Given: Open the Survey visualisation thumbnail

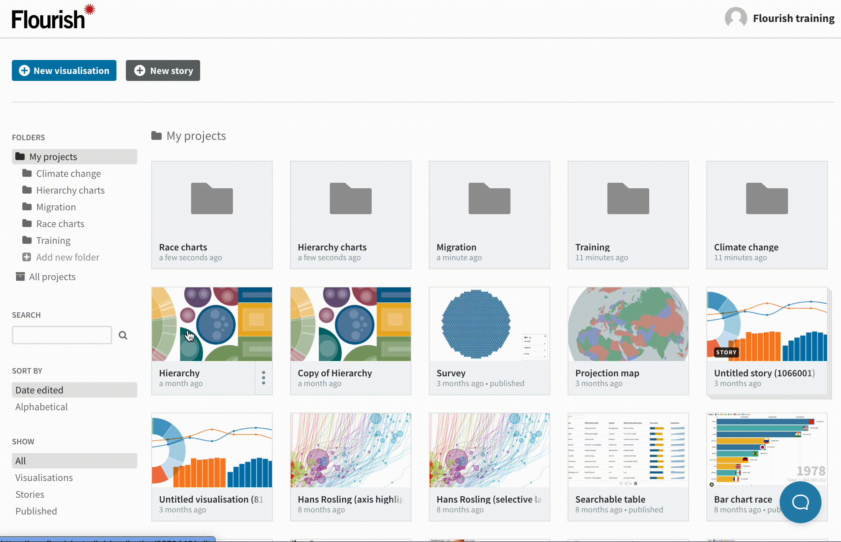Looking at the screenshot, I should coord(489,324).
